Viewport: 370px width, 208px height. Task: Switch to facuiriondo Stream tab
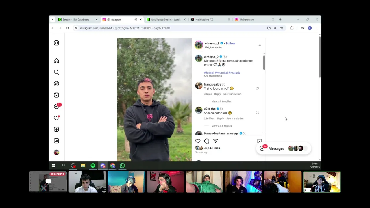(x=166, y=19)
